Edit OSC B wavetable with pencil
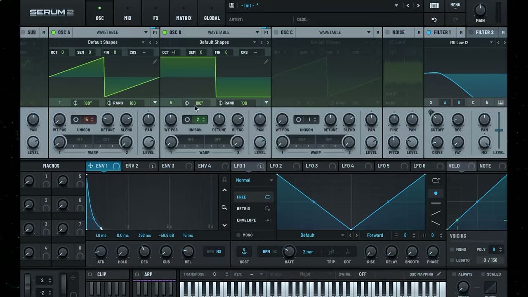This screenshot has height=297, width=528. [266, 61]
